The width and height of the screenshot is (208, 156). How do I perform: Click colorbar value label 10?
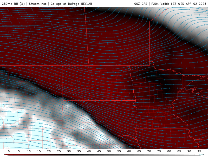point(29,151)
